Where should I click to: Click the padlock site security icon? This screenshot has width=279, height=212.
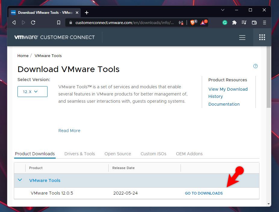pos(71,23)
